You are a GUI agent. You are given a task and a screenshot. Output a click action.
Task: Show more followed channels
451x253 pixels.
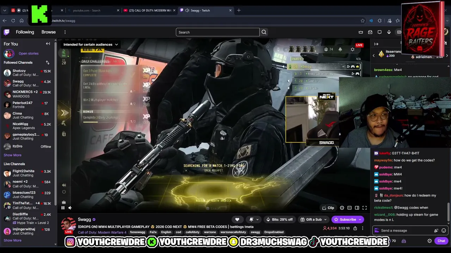13,155
